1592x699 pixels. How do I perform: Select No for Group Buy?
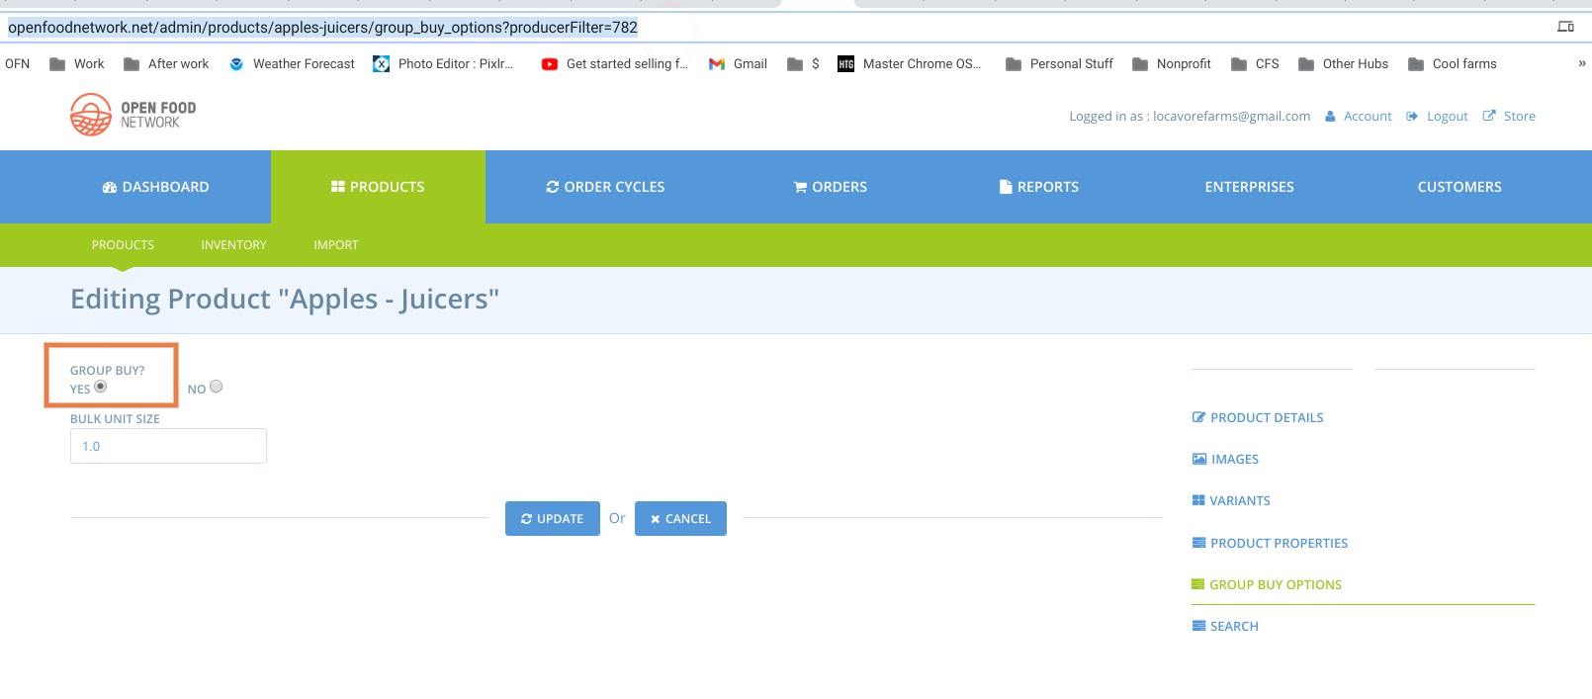(216, 387)
